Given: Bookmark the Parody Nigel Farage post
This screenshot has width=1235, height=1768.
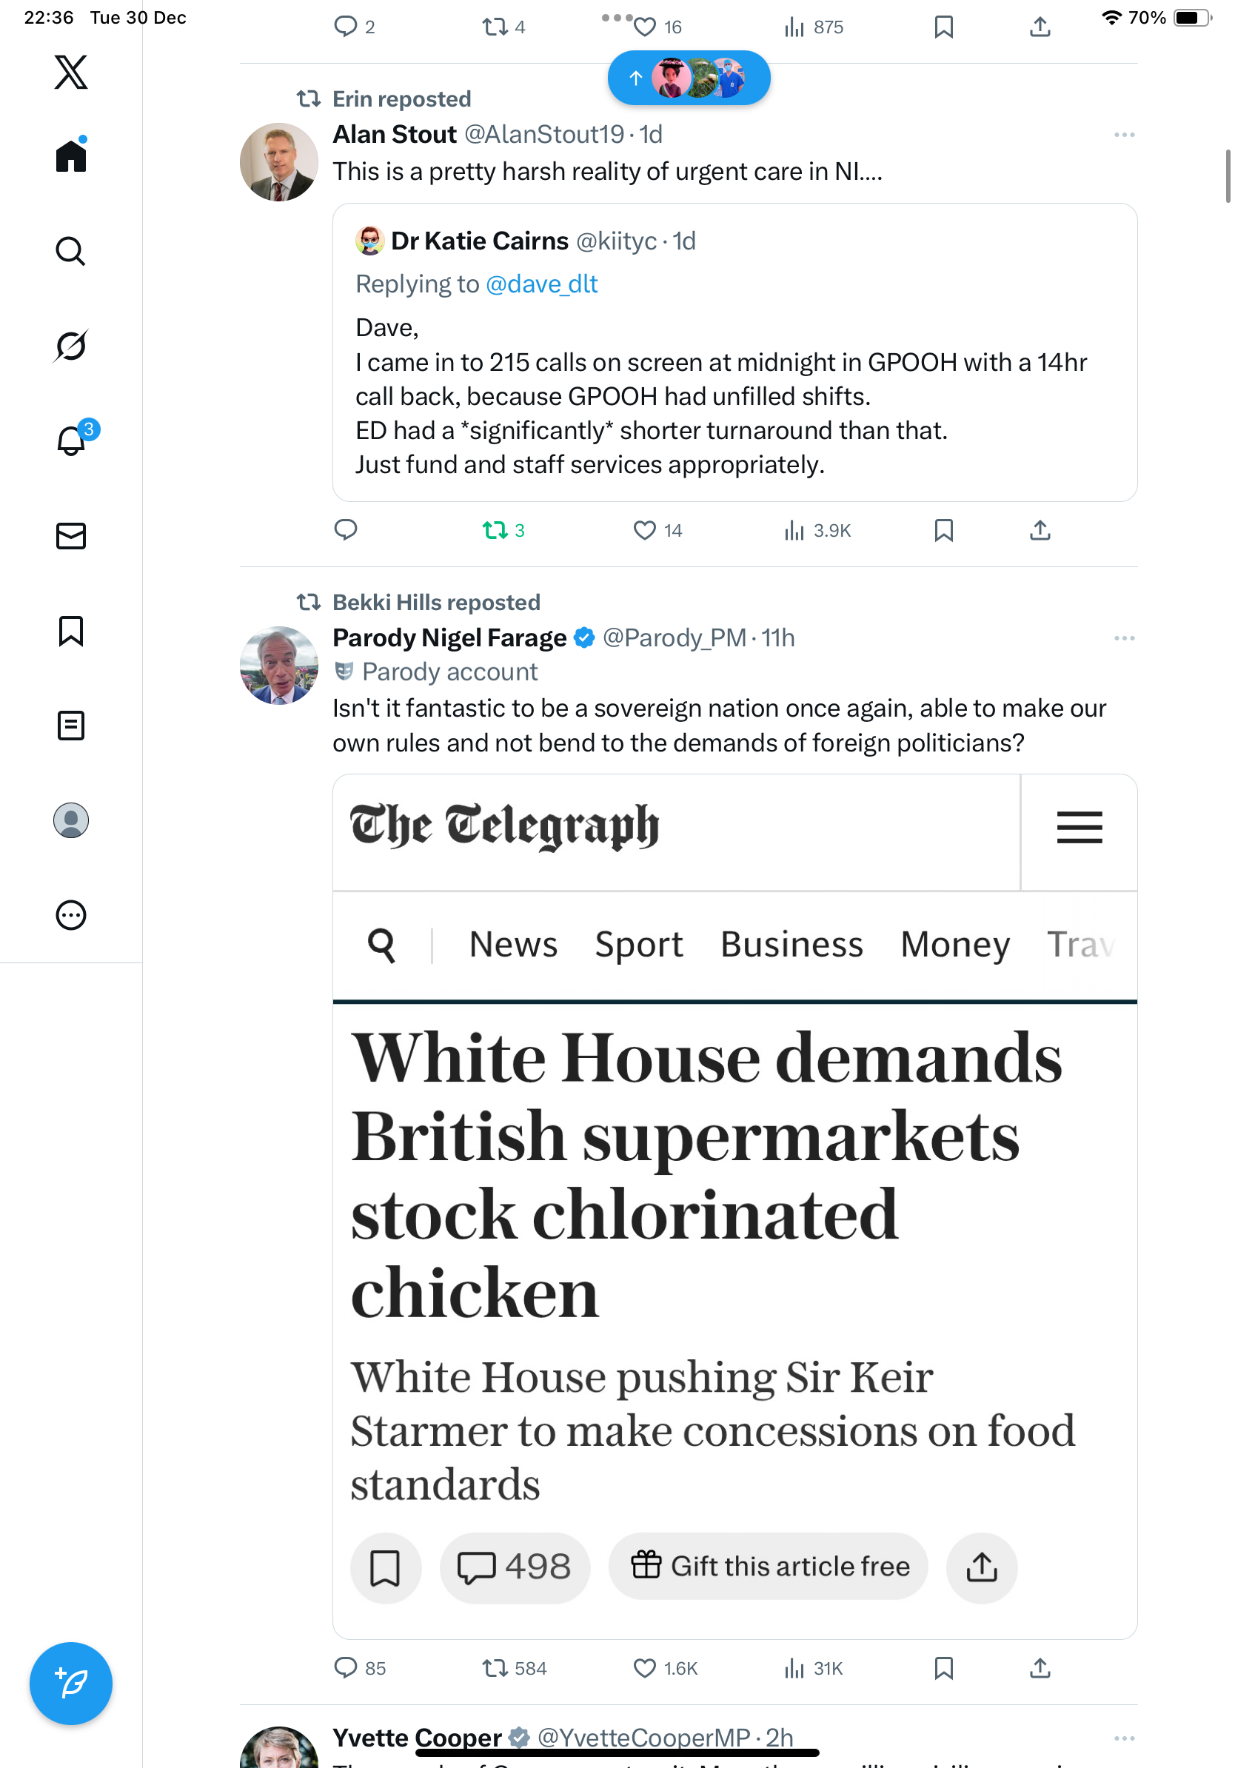Looking at the screenshot, I should [x=943, y=1668].
